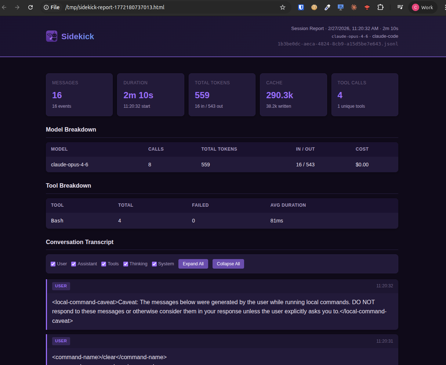Click the FAILED column header

click(200, 205)
